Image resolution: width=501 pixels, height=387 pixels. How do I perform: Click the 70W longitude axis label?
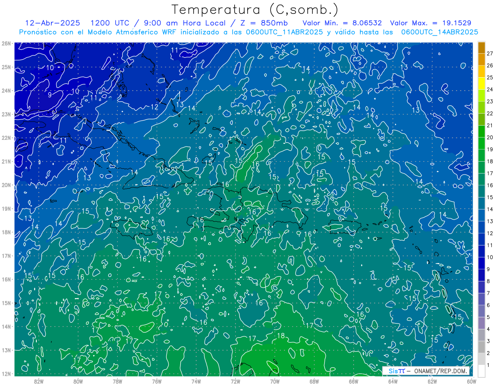[275, 381]
